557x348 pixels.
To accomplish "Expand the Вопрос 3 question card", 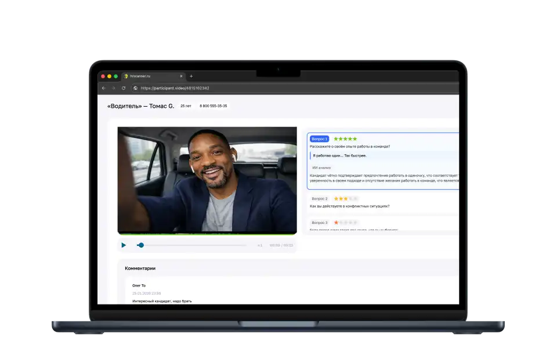I will [320, 223].
